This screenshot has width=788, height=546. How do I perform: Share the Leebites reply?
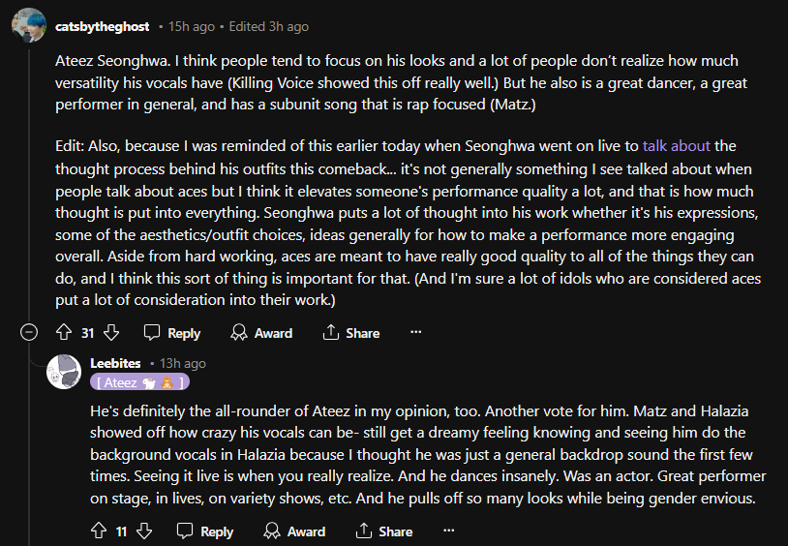coord(384,531)
